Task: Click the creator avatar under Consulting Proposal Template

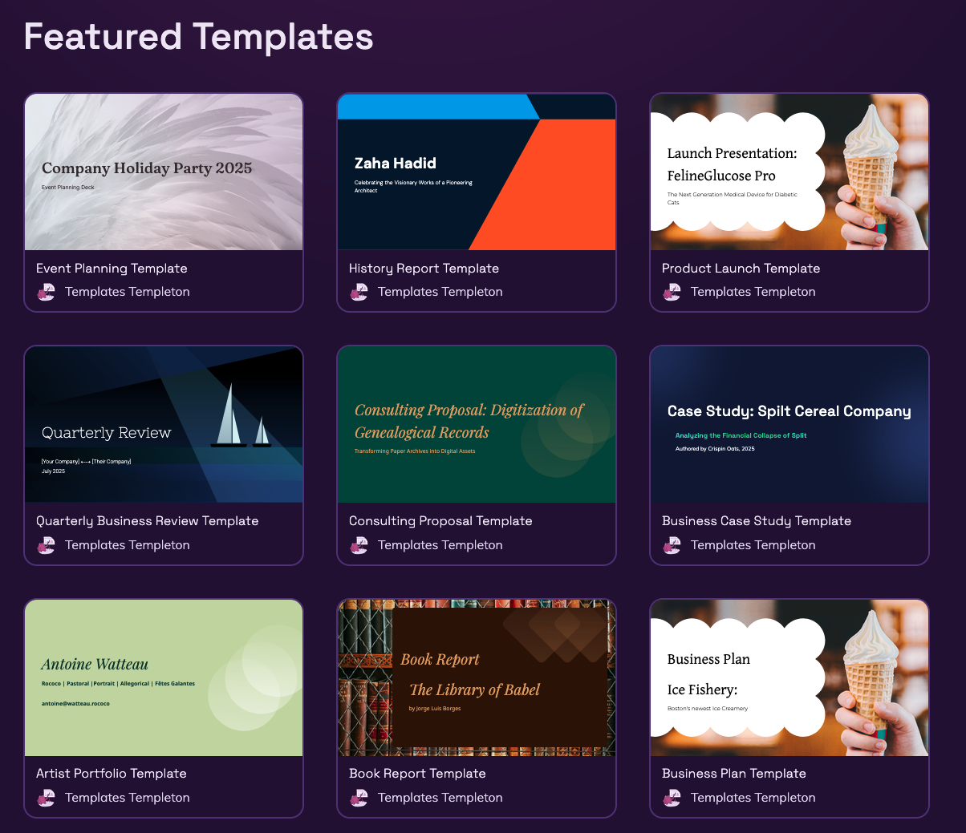Action: [359, 544]
